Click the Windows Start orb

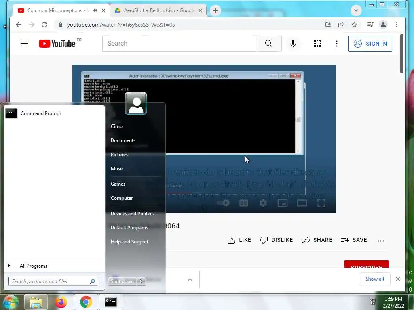coord(10,302)
